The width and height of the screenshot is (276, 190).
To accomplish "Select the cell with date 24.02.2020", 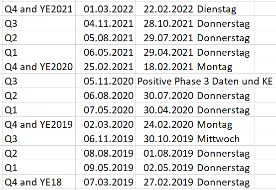I will coord(165,124).
